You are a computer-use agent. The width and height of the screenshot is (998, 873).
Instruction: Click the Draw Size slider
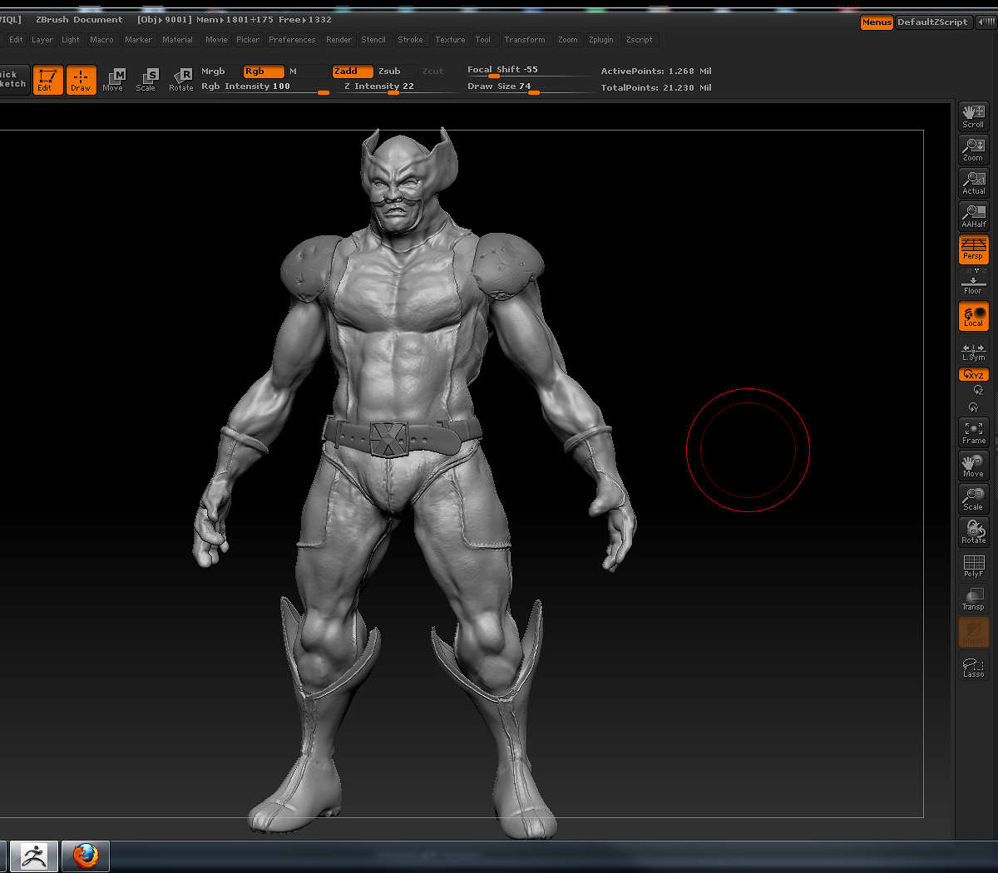[x=529, y=87]
